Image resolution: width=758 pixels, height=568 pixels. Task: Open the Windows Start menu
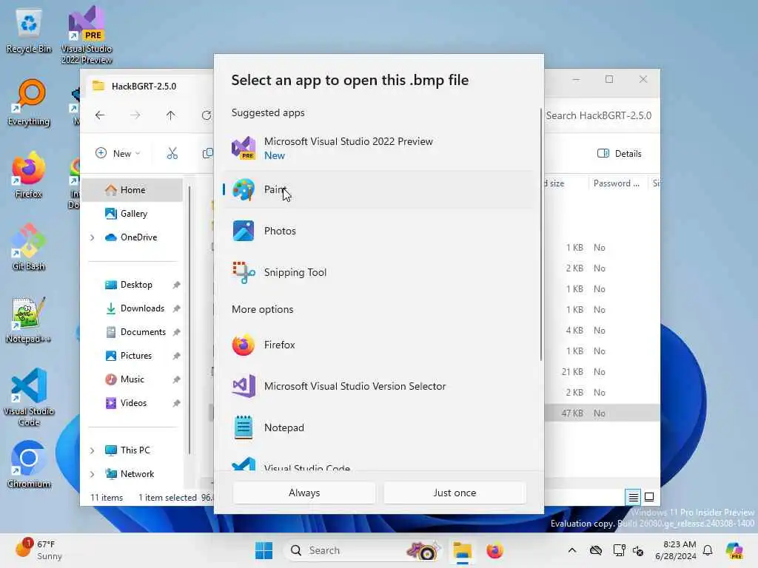[264, 550]
